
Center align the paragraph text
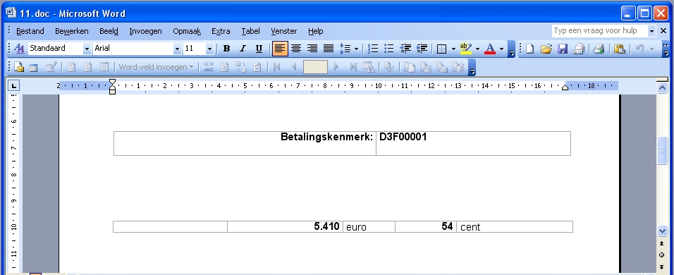coord(295,49)
